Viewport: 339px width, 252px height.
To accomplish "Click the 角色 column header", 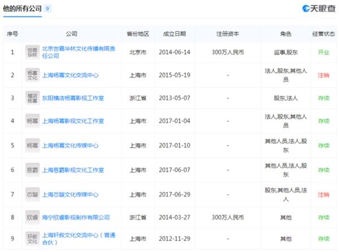I will pyautogui.click(x=286, y=34).
